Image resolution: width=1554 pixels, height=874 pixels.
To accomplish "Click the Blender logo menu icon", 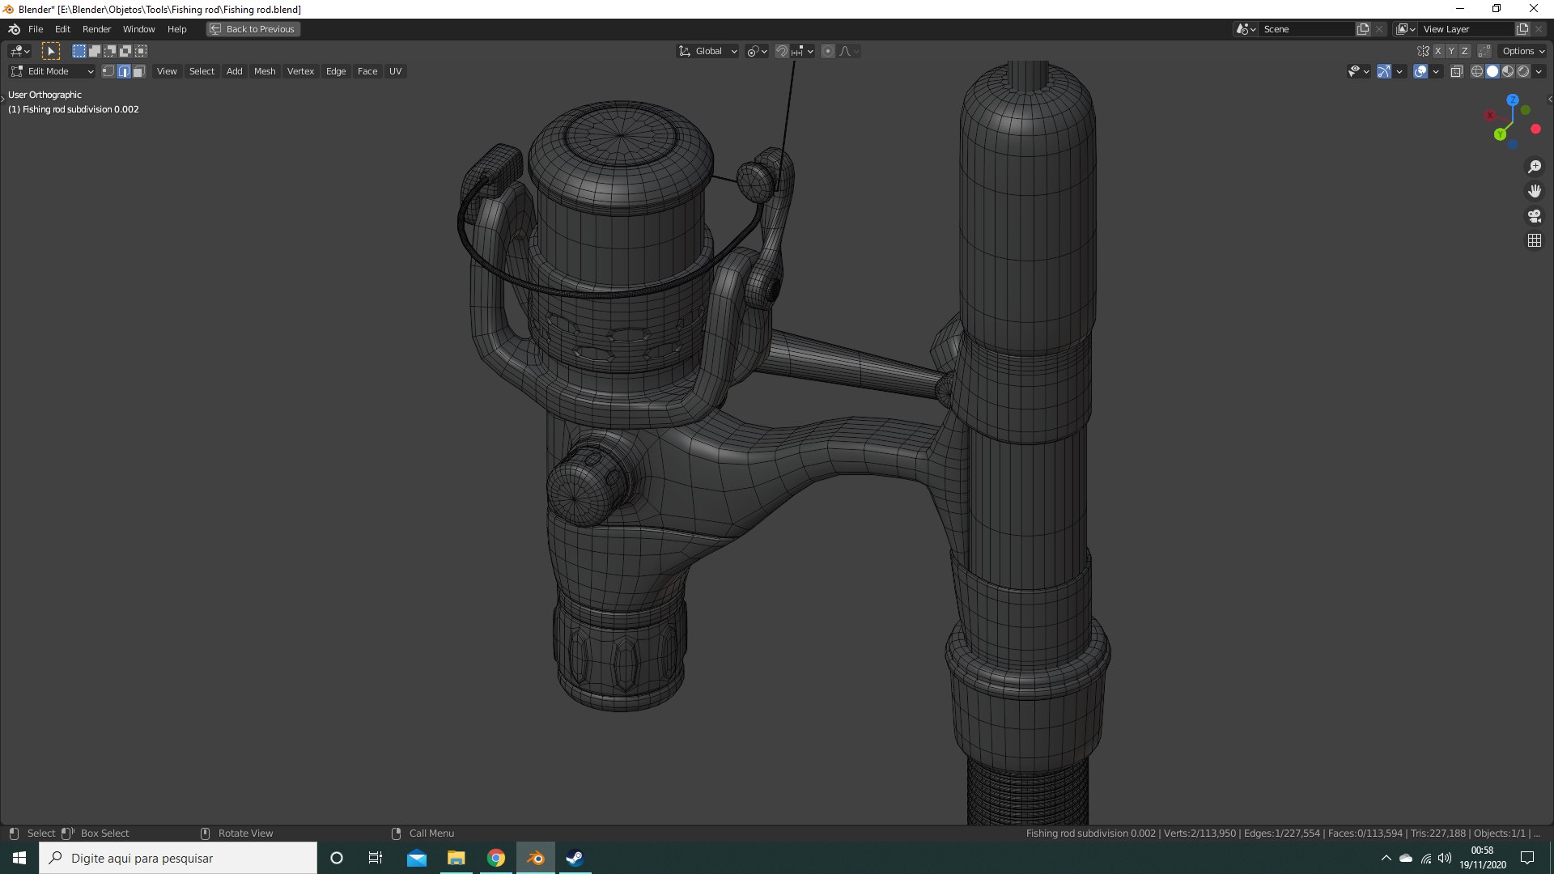I will coord(14,29).
